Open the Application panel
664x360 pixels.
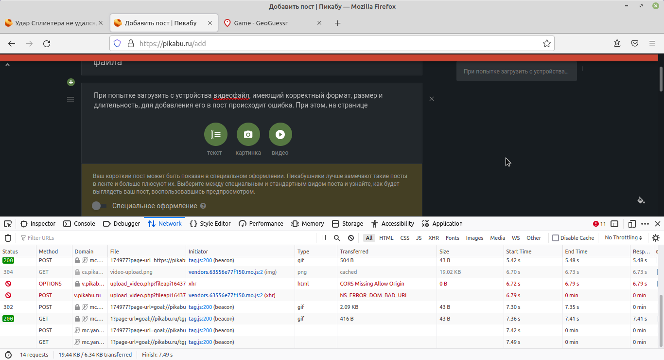click(x=442, y=224)
